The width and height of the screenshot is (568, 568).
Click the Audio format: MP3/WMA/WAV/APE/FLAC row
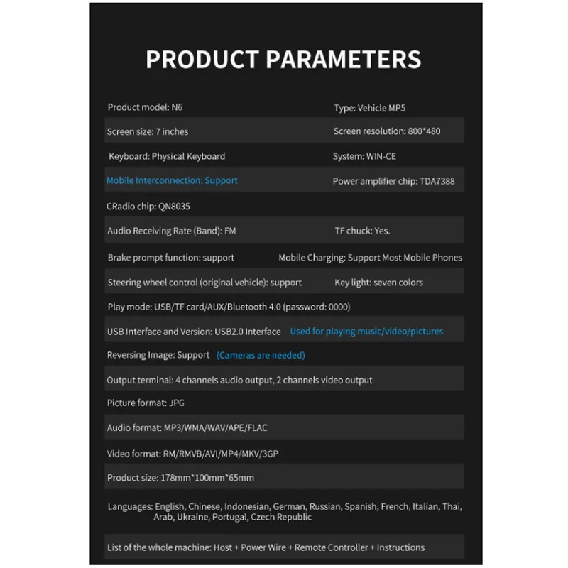click(187, 428)
